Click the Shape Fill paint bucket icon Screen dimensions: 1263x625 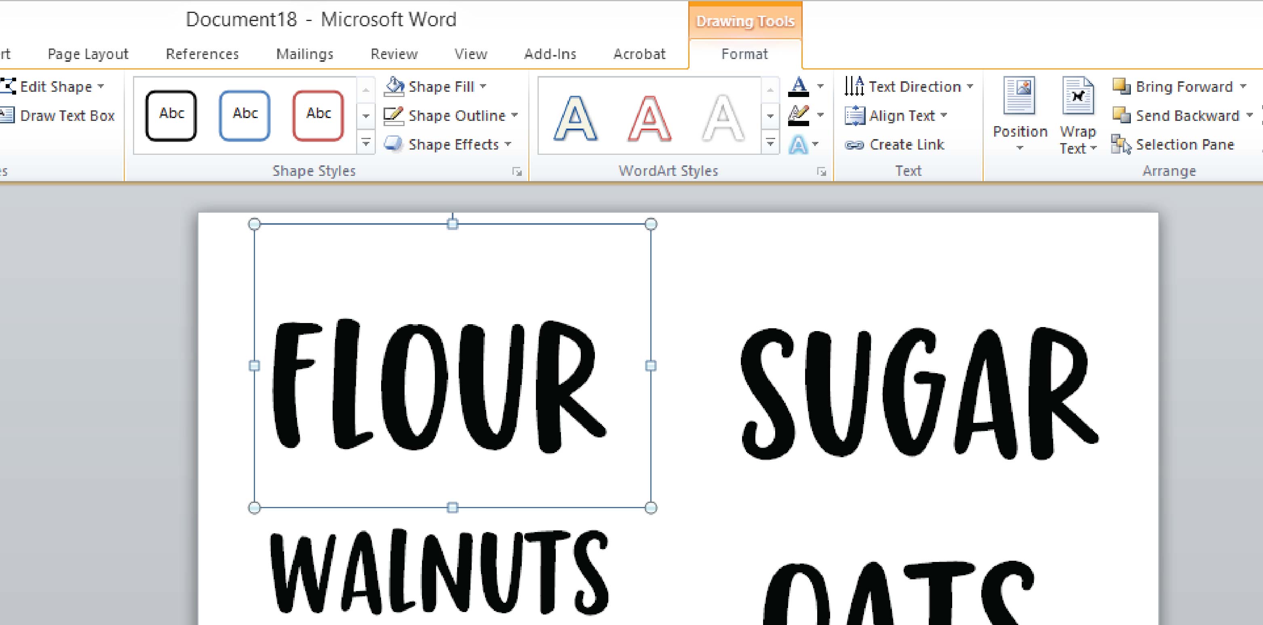[x=394, y=87]
